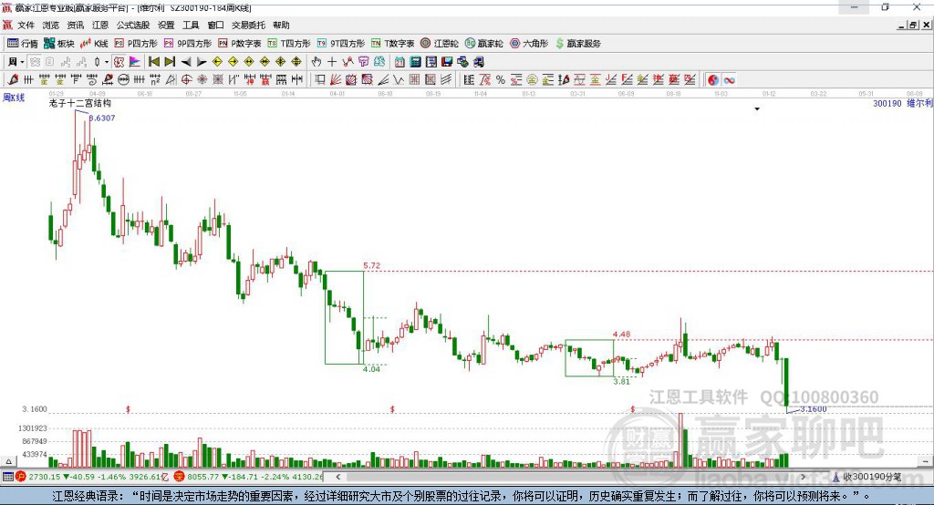Viewport: 934px width, 505px height.
Task: Open the 行情 quotes view
Action: pos(22,44)
